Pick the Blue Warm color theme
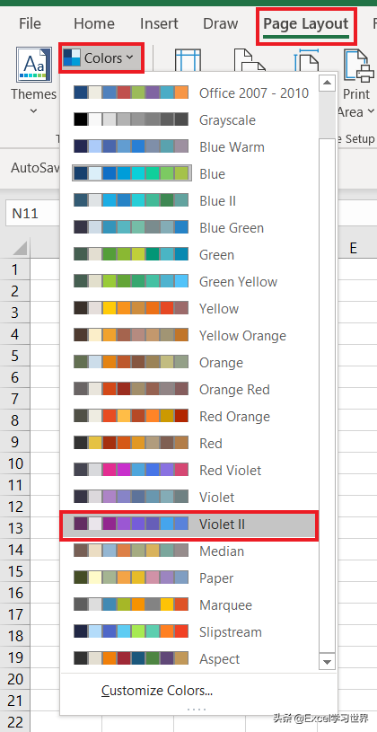 tap(189, 147)
